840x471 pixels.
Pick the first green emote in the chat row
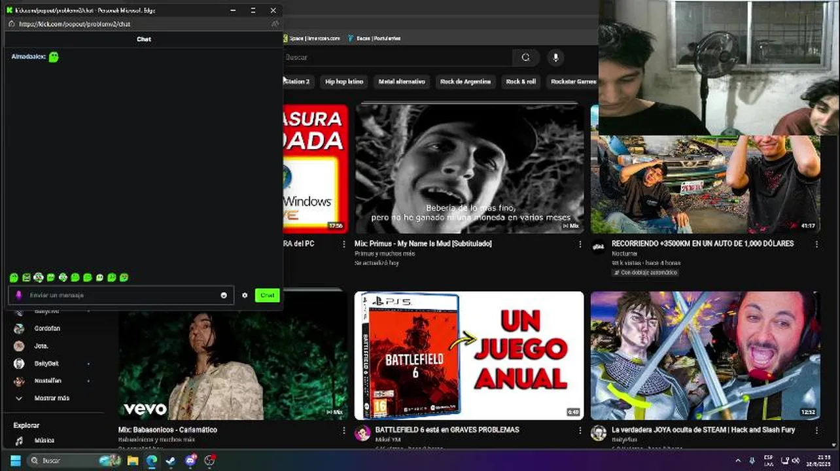[x=14, y=277]
